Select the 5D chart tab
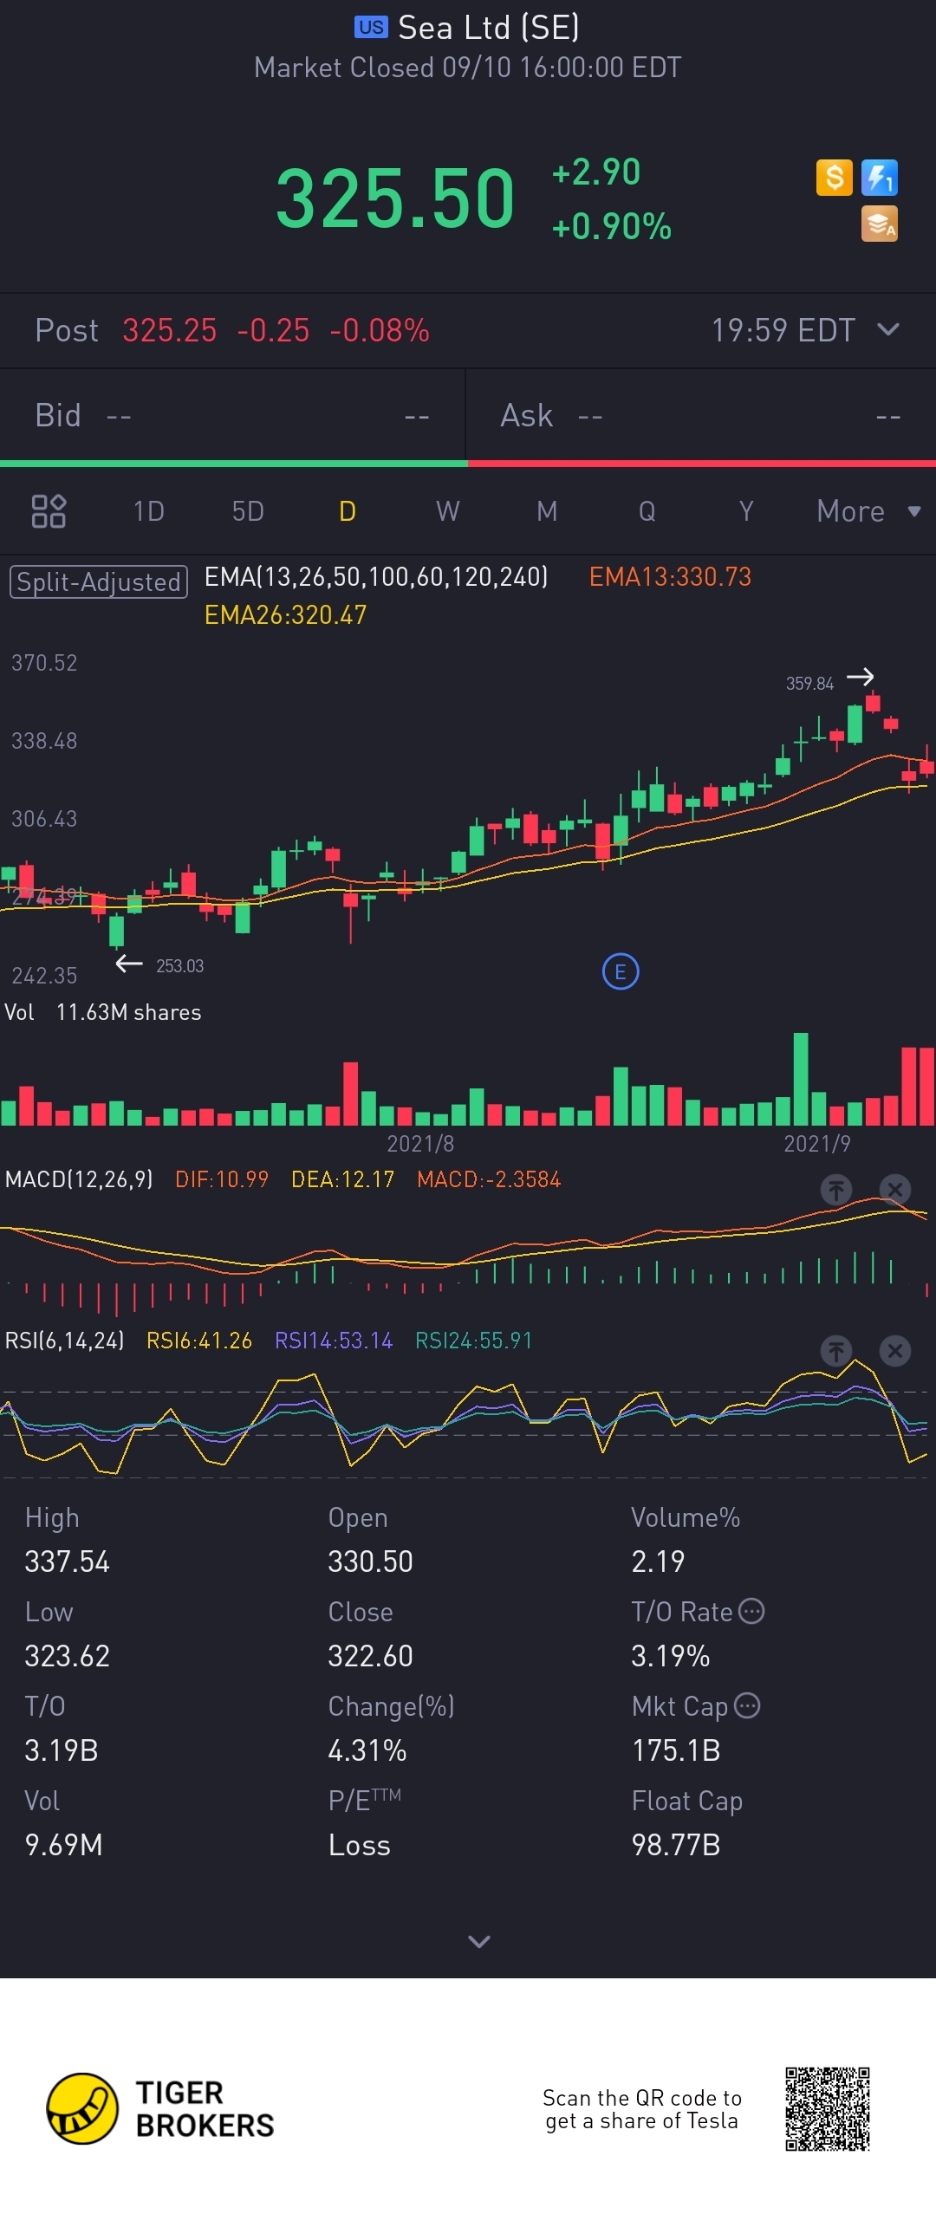 (248, 510)
